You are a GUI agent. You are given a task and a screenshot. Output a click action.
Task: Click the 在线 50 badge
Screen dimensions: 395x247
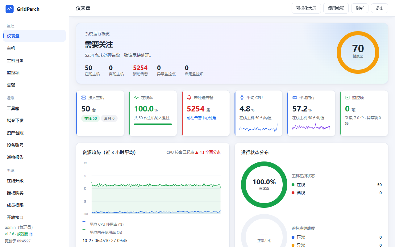click(90, 119)
